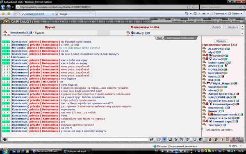The width and height of the screenshot is (246, 154).
Task: Switch to the Google browser tab
Action: click(x=73, y=14)
